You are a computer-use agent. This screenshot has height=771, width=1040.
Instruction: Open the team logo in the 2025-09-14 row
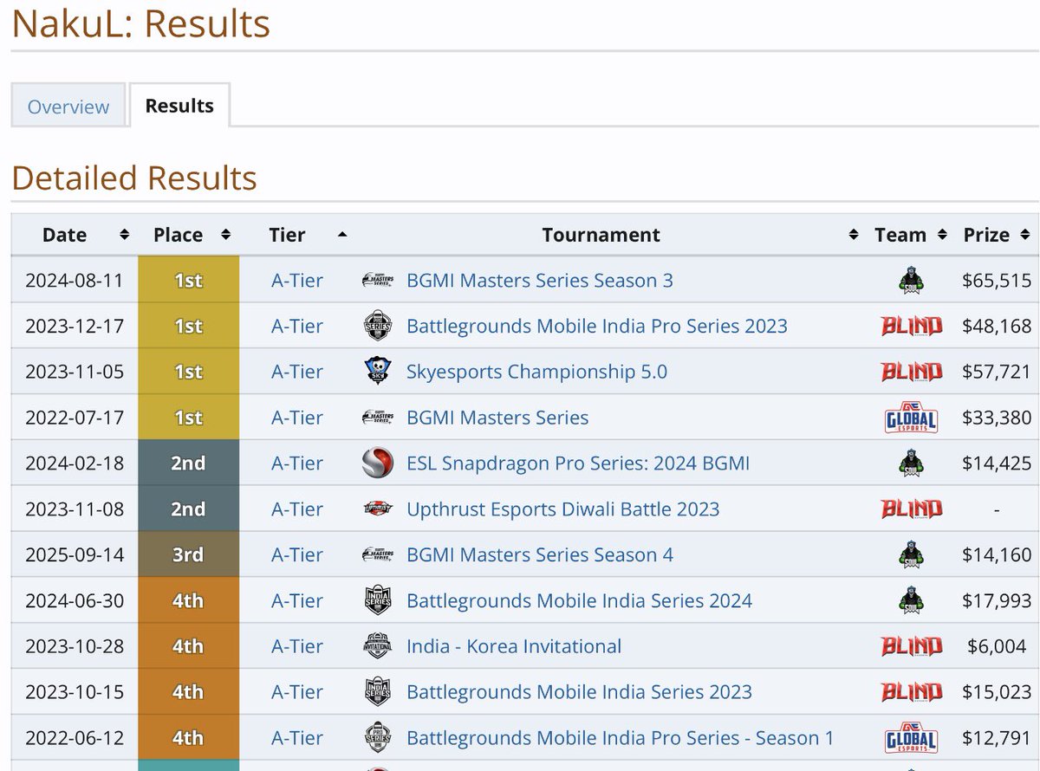click(911, 554)
